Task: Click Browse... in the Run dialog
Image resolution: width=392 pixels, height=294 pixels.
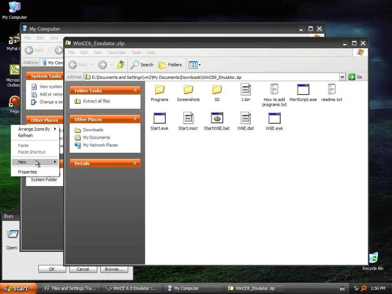Action: click(114, 269)
